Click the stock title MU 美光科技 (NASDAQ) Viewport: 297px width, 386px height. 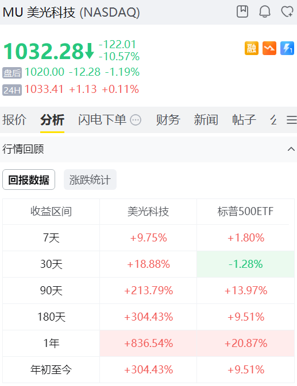click(71, 12)
